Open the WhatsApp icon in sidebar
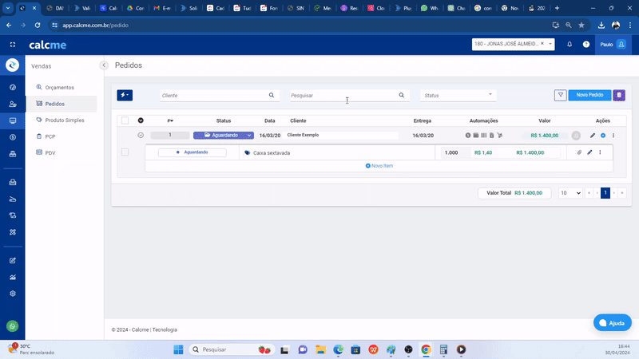The height and width of the screenshot is (359, 639). (12, 325)
